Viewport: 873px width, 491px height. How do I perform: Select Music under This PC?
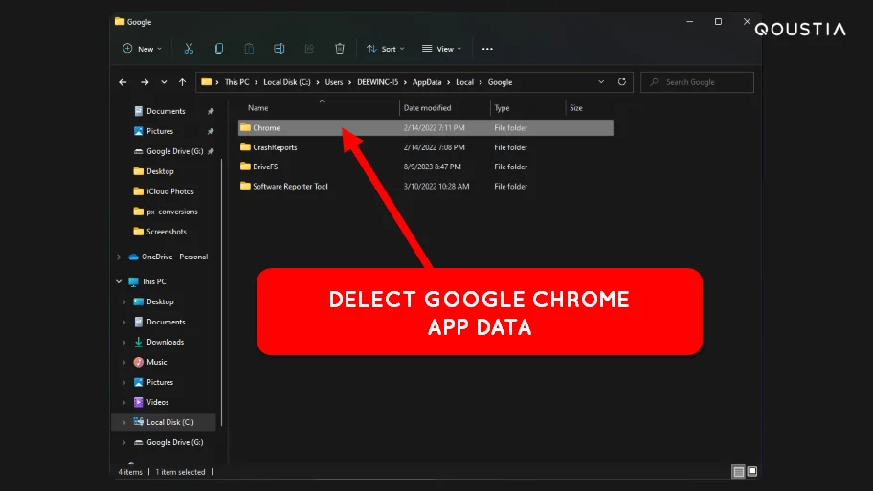156,362
